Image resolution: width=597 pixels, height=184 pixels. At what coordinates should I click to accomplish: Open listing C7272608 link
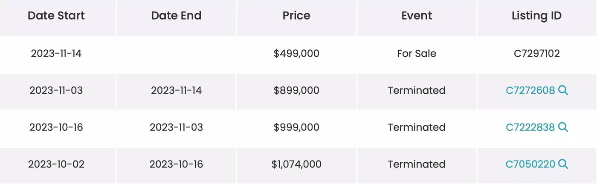pos(530,90)
